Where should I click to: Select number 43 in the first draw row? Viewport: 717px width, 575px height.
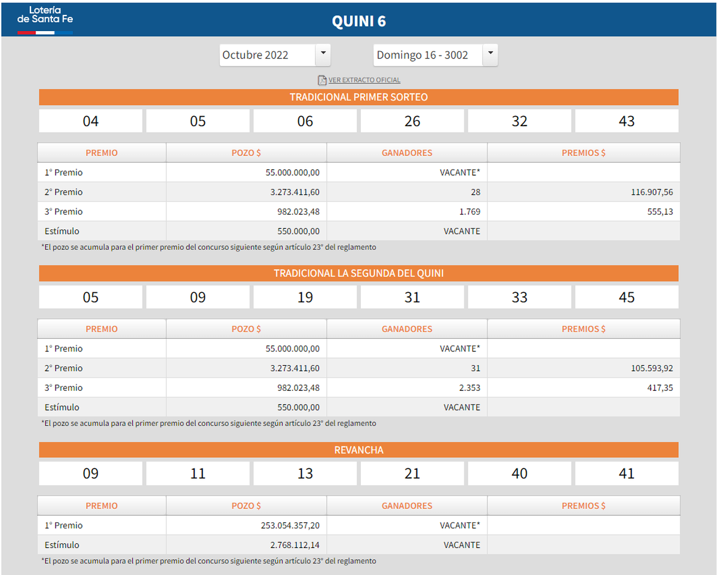[626, 120]
